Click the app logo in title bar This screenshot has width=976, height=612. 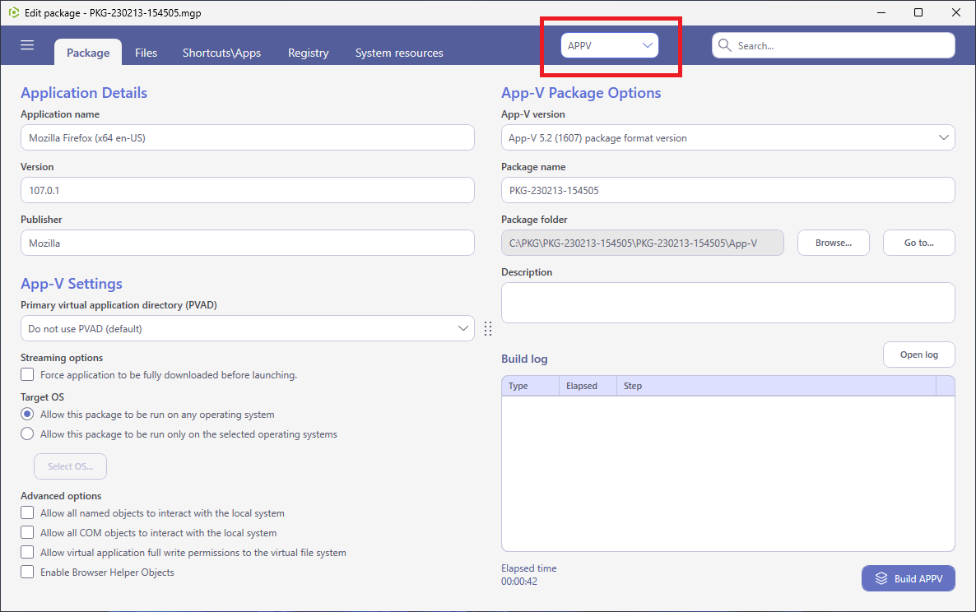(14, 12)
